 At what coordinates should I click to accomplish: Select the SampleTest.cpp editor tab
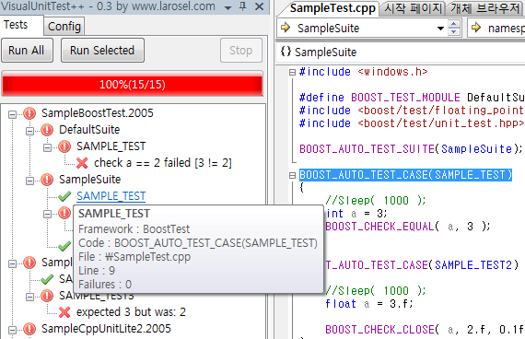tap(332, 8)
